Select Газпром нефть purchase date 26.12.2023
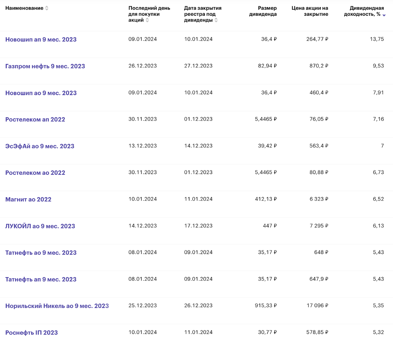The image size is (393, 349). pos(142,66)
